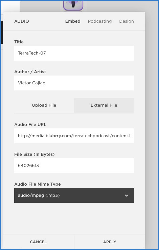
Task: Click the Audio File URL label
Action: tap(30, 125)
